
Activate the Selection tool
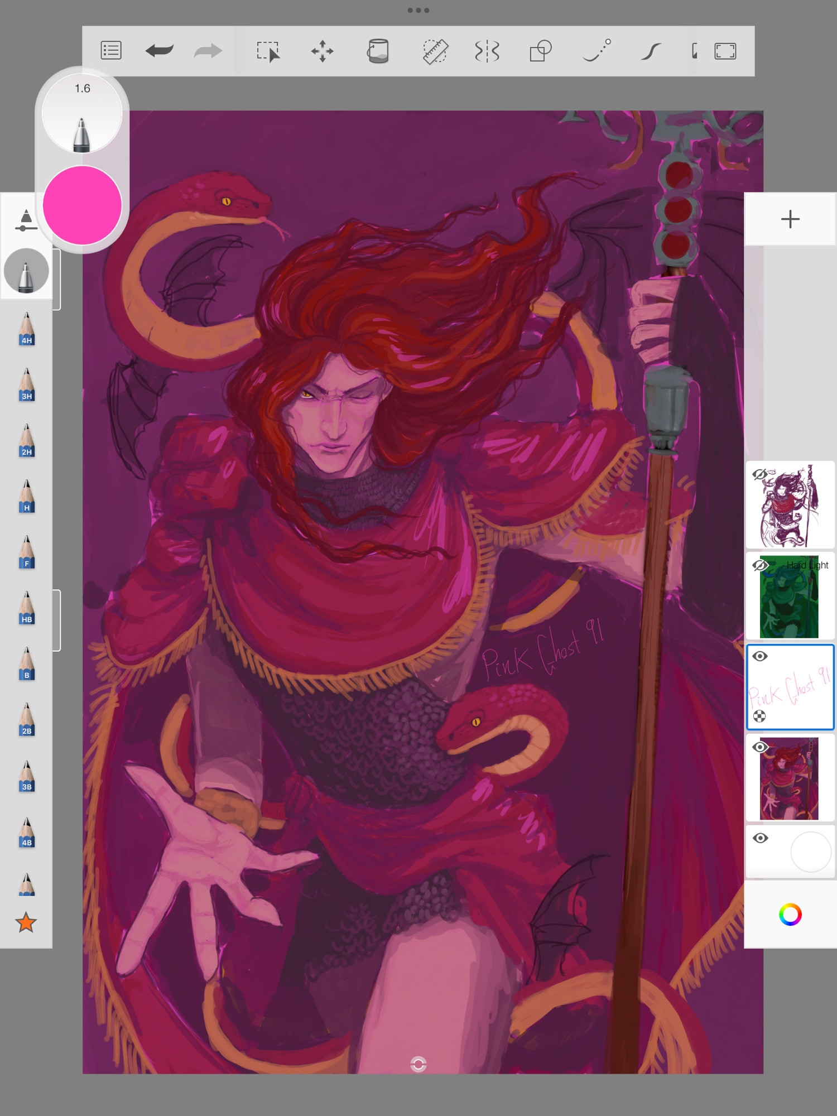[268, 51]
